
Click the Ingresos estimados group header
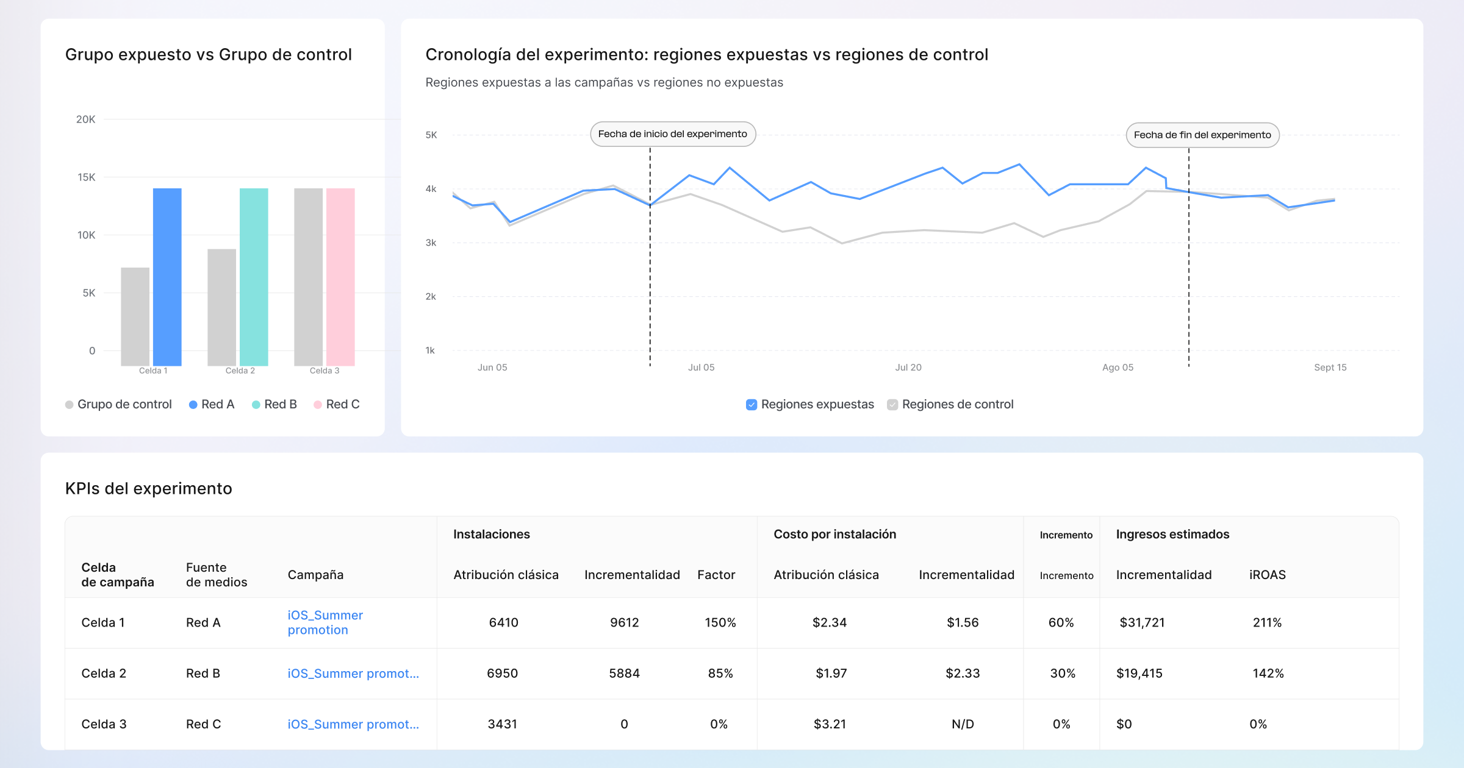point(1172,535)
